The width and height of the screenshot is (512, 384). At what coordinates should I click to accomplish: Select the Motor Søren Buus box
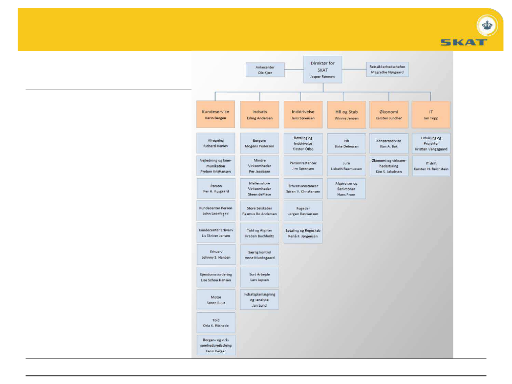click(216, 300)
